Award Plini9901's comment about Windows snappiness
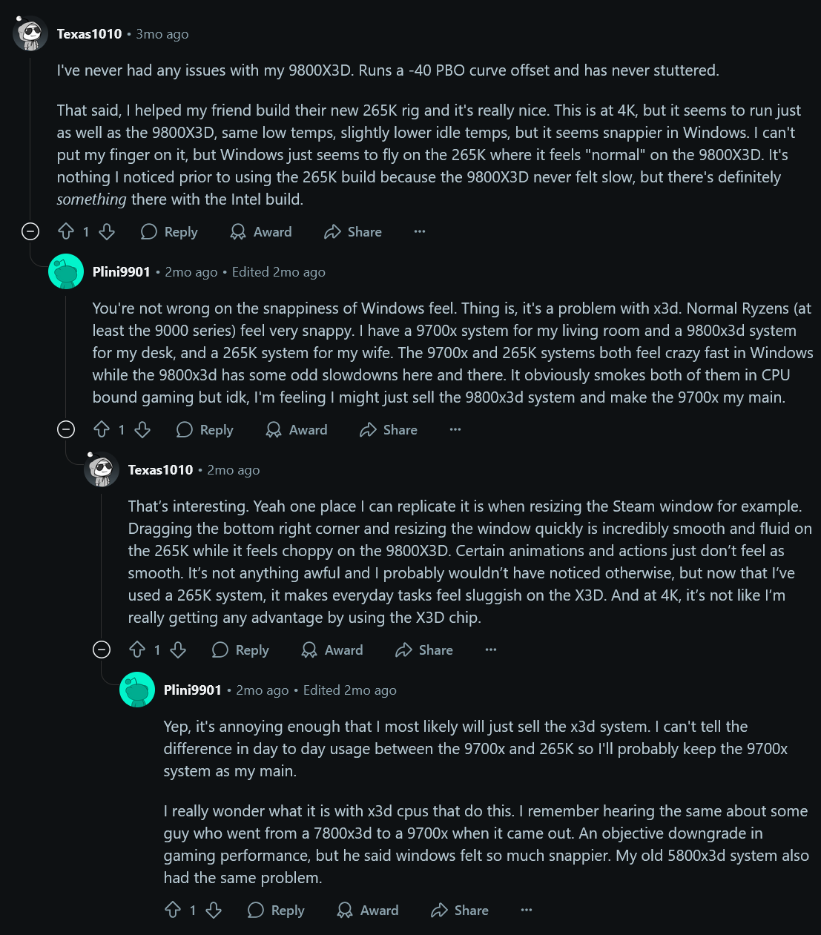821x935 pixels. tap(297, 430)
